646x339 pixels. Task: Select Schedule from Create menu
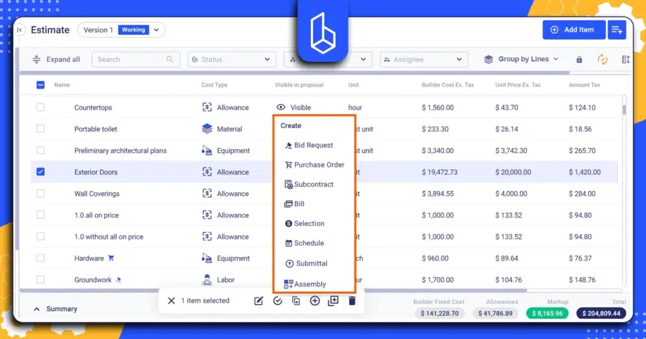coord(305,243)
